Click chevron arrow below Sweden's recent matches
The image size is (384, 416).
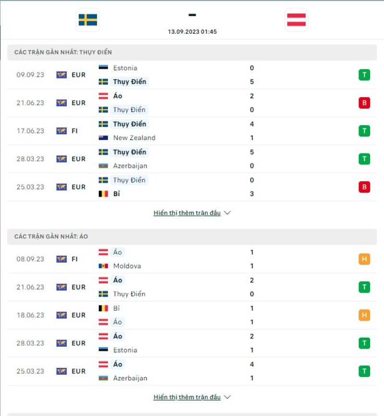[x=228, y=213]
